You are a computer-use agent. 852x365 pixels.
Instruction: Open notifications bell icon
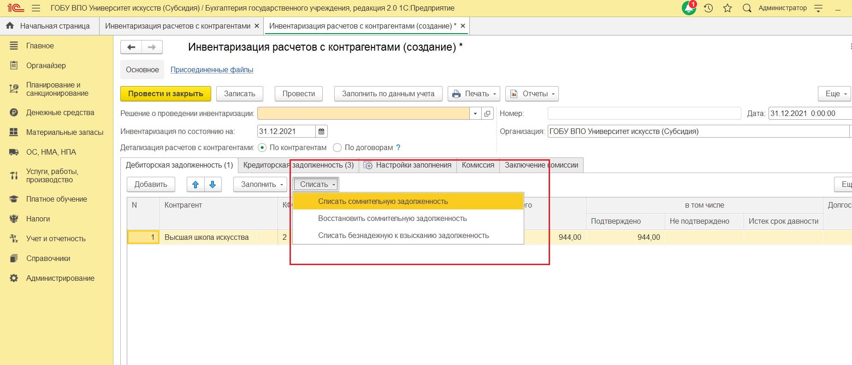point(689,8)
